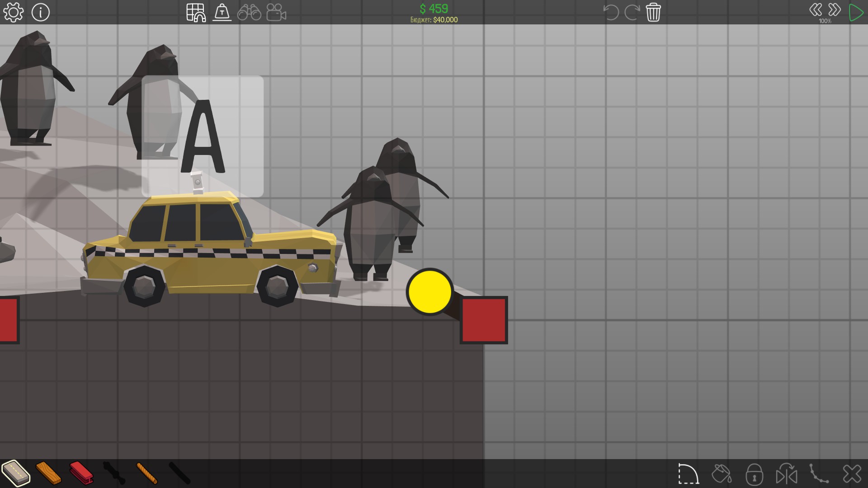Toggle the lock tool

(x=754, y=474)
